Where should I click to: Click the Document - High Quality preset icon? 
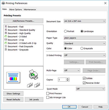tap(6, 33)
